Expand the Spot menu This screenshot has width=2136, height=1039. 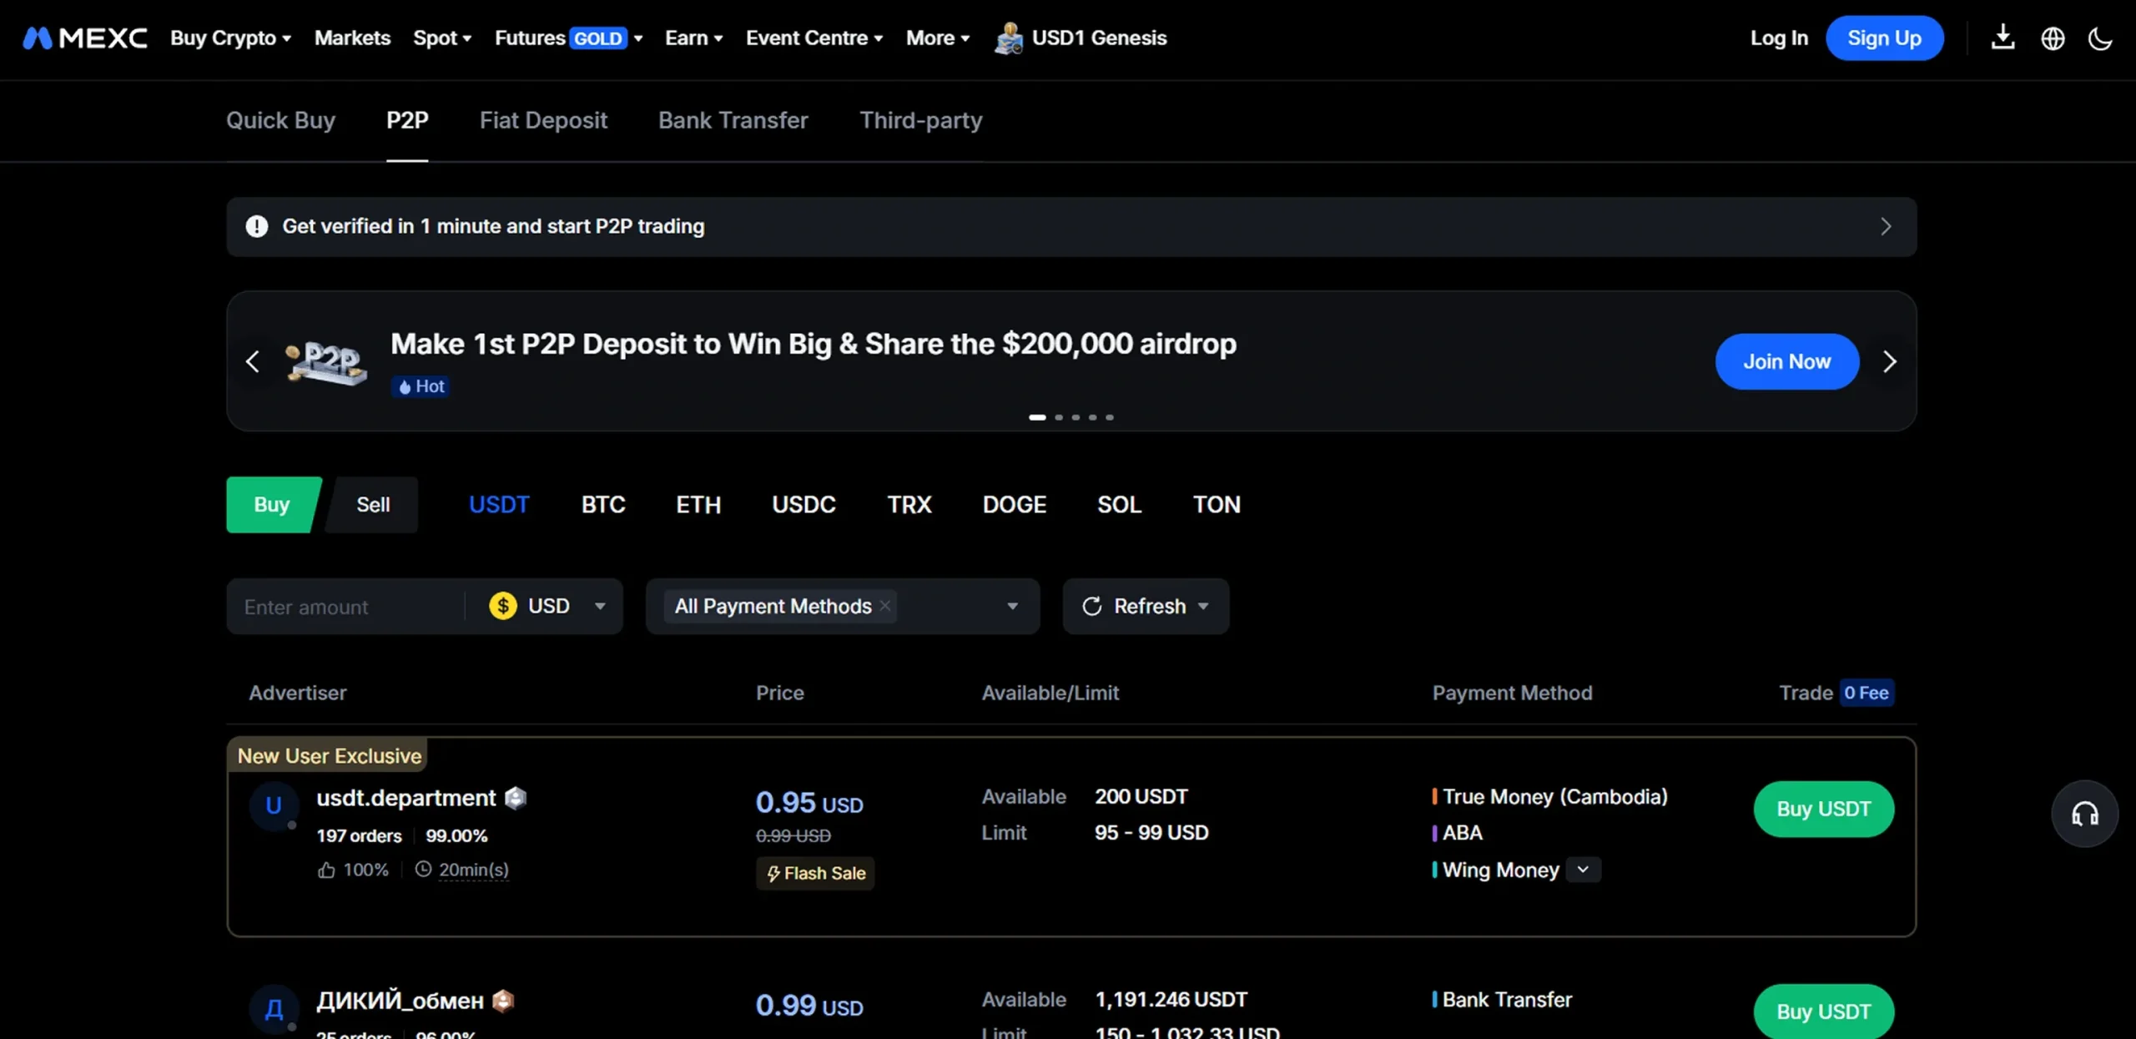tap(442, 38)
